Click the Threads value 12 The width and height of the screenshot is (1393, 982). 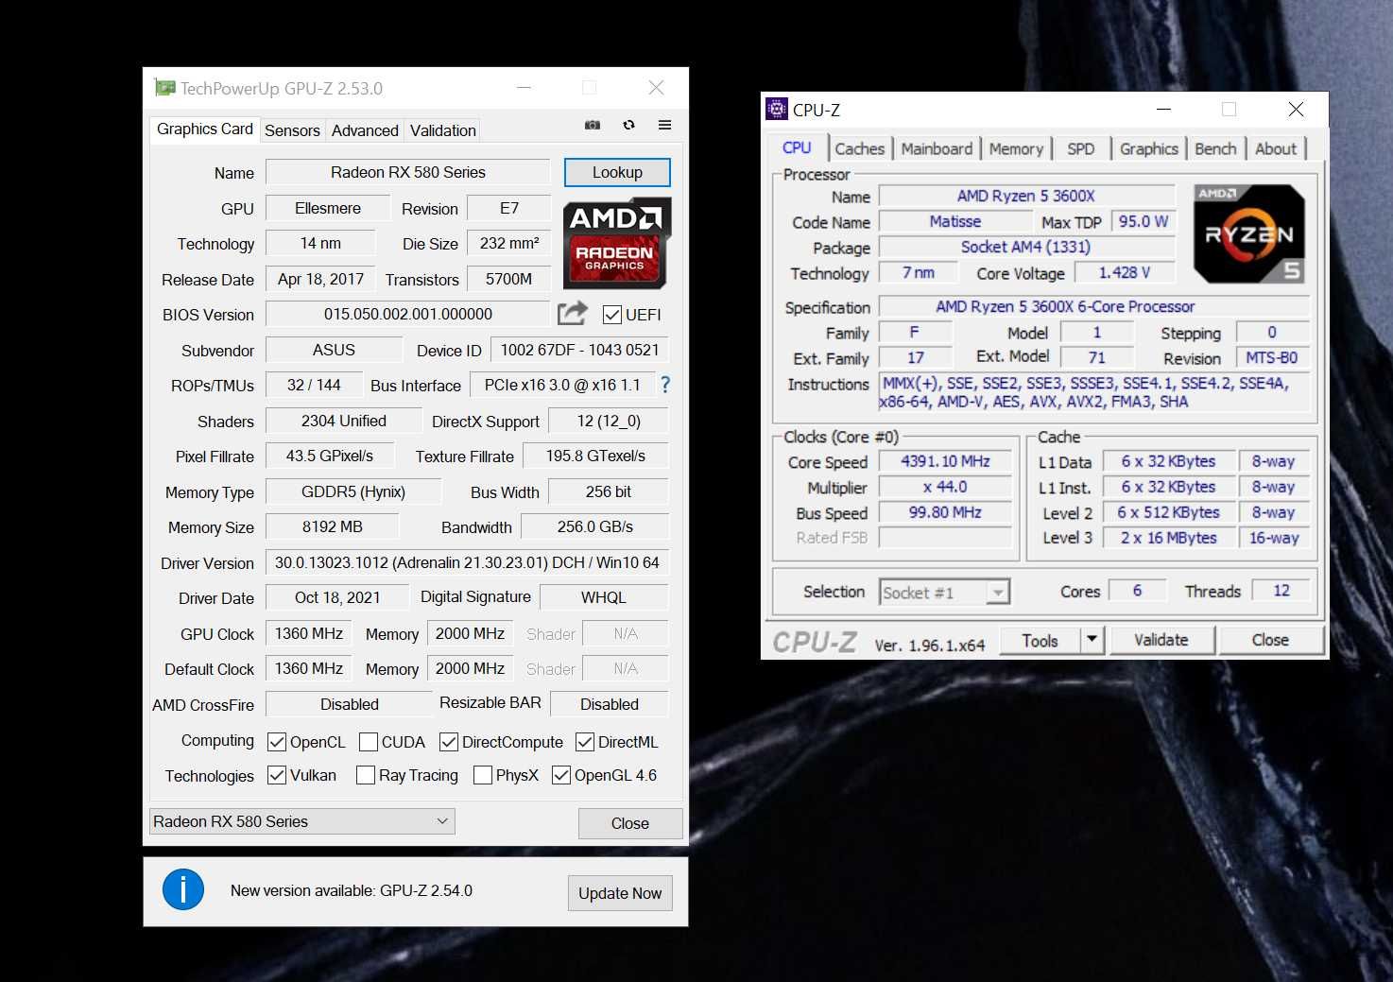click(1281, 591)
